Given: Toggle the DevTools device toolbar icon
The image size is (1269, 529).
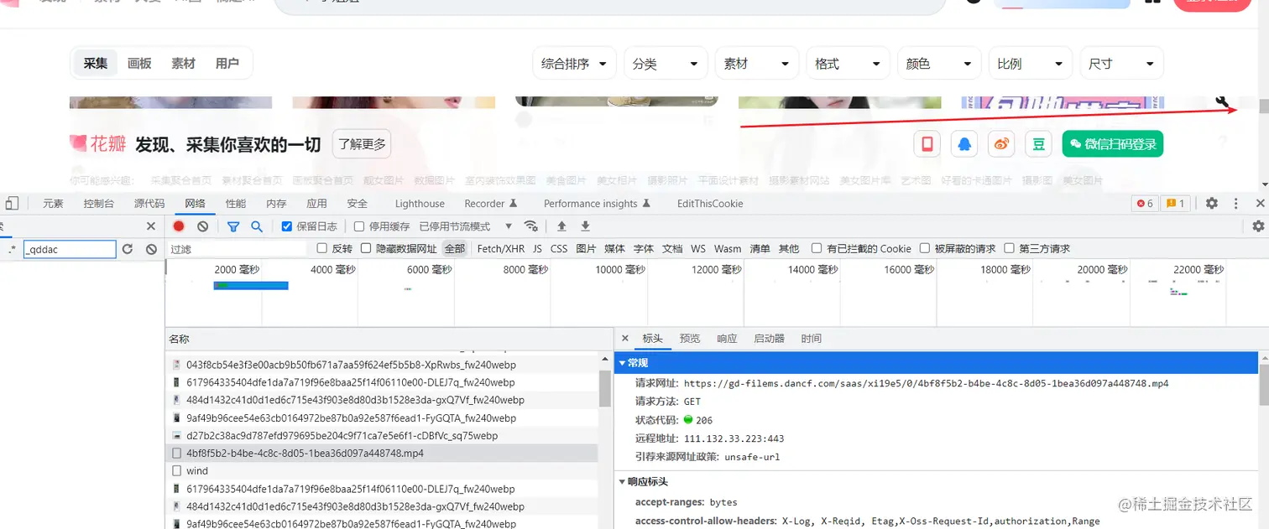Looking at the screenshot, I should [11, 203].
